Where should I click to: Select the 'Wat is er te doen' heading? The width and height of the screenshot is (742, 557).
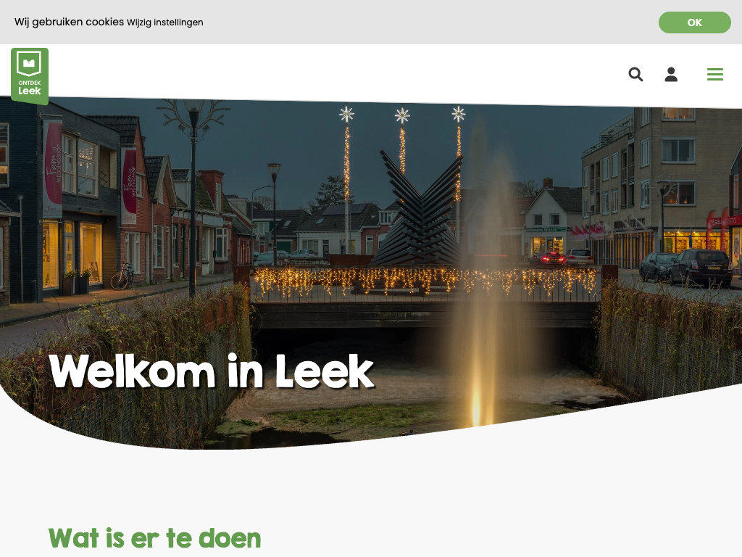155,538
